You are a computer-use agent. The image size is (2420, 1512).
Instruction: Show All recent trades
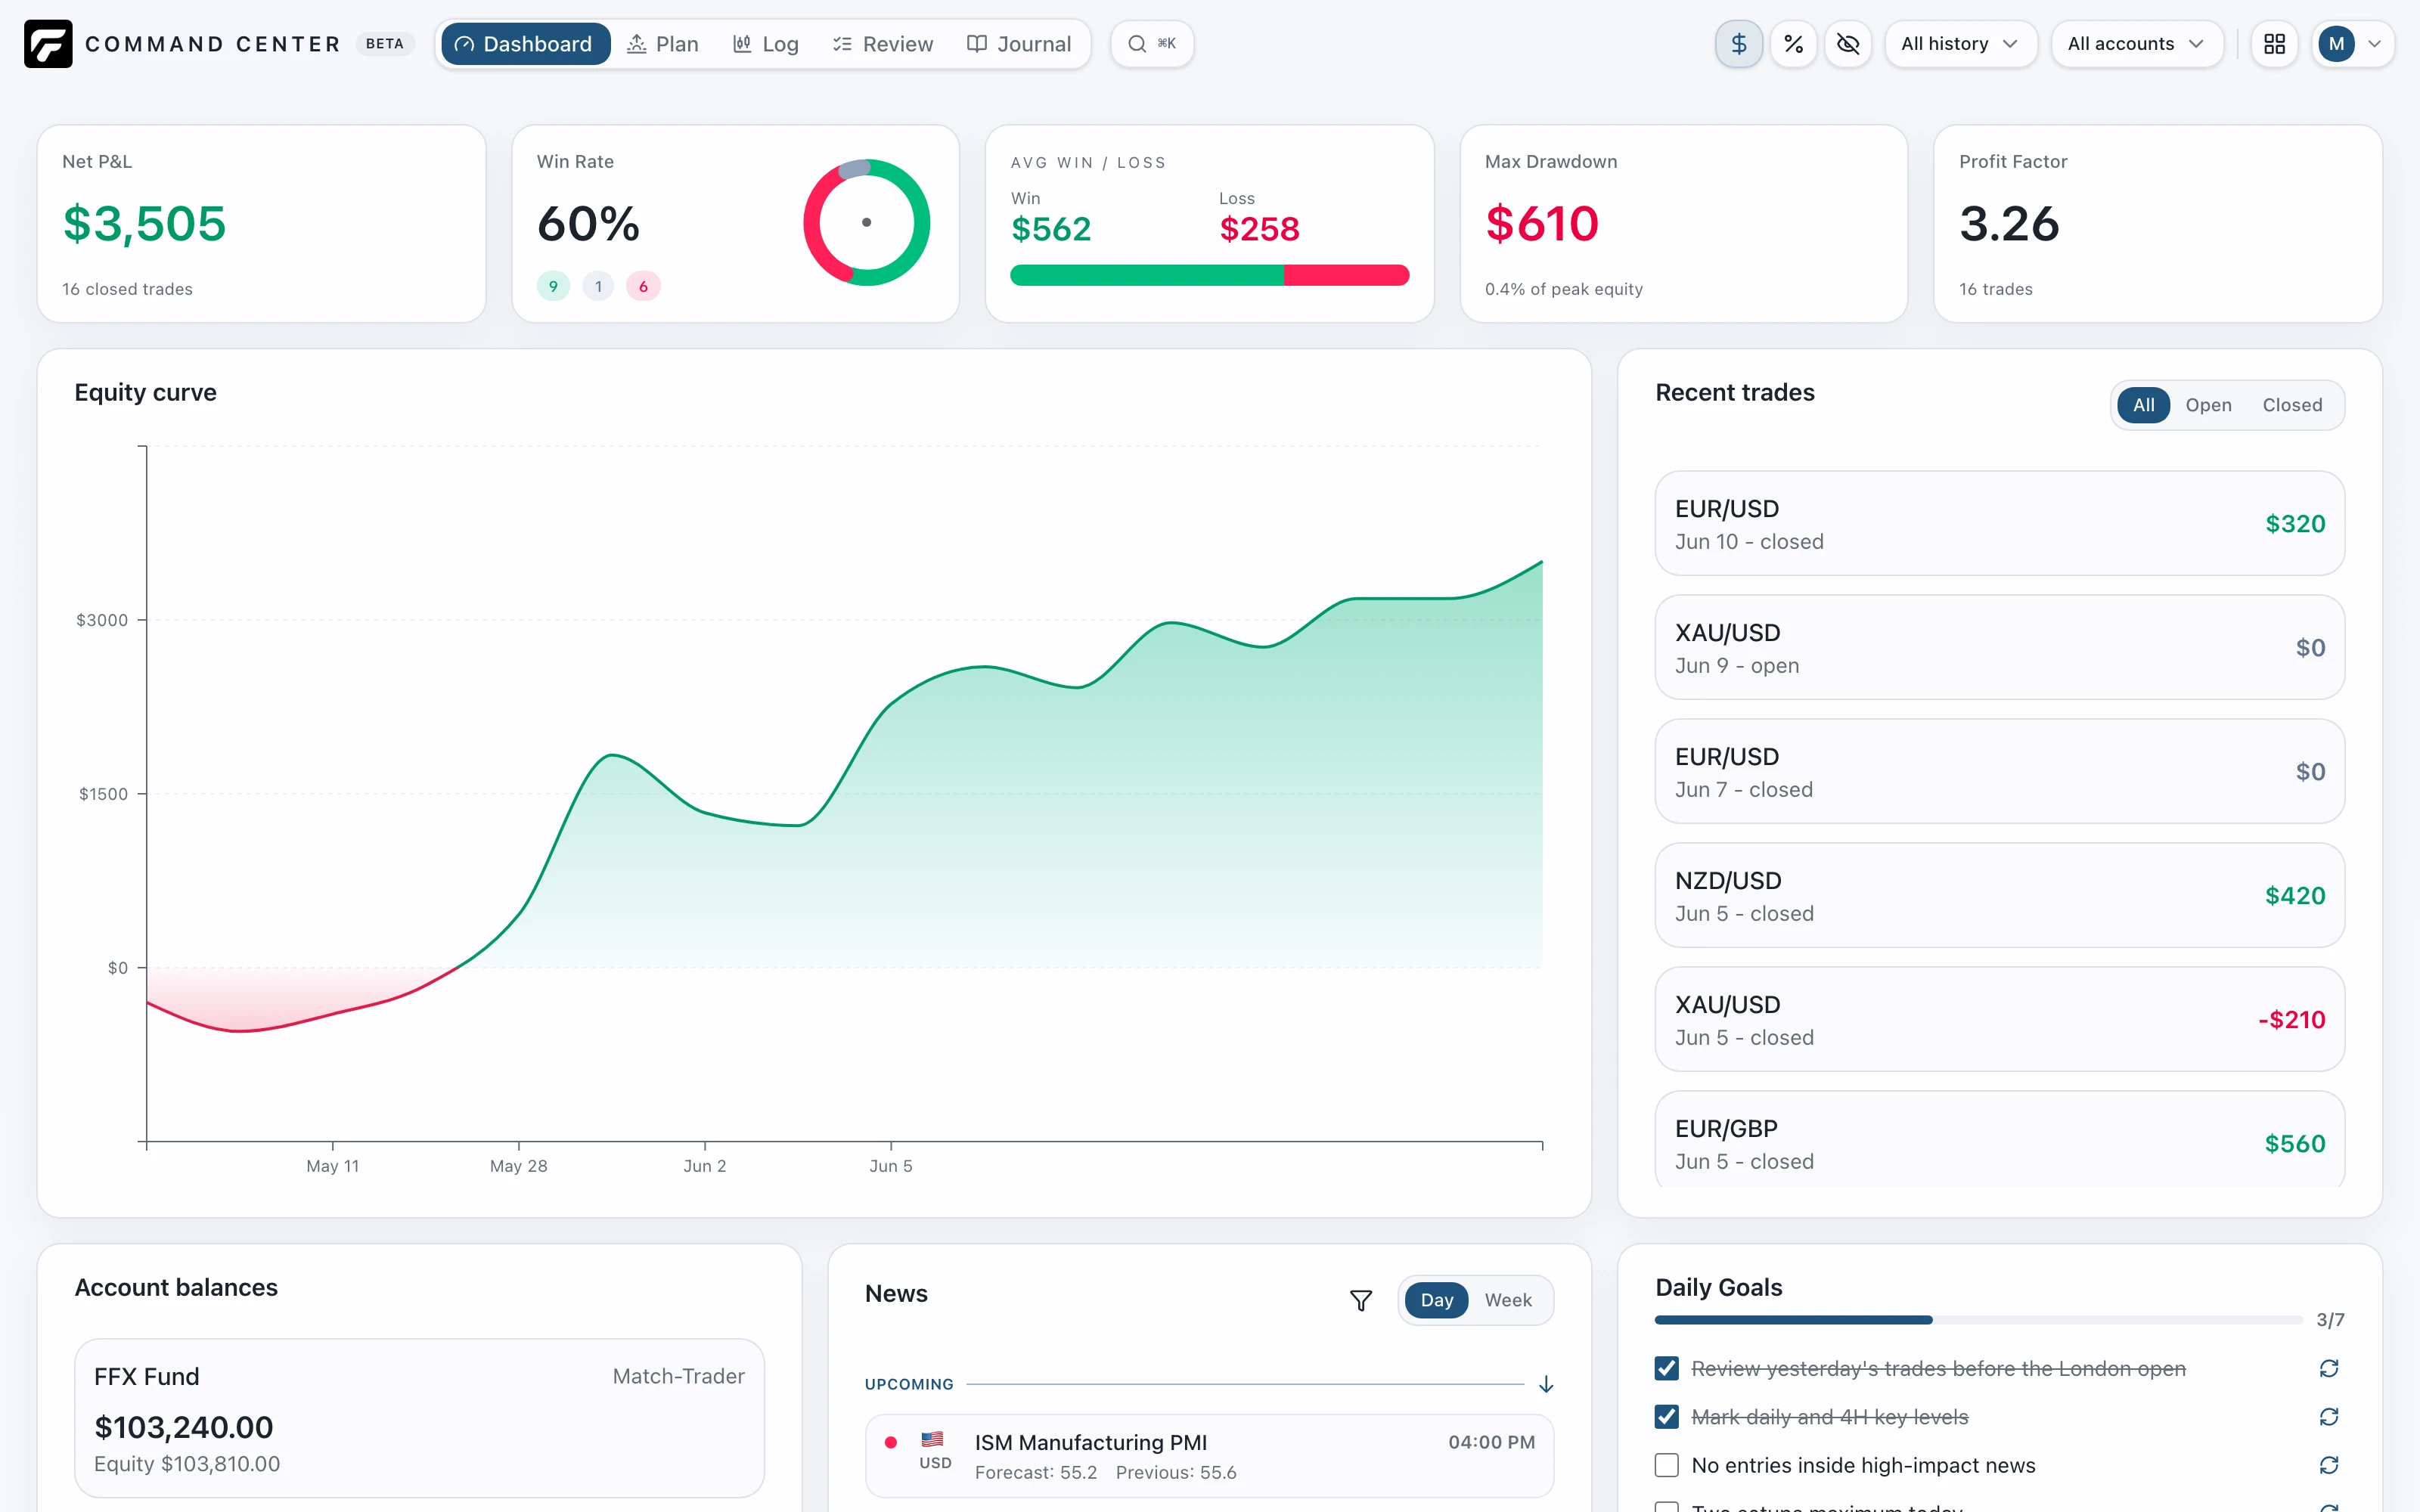[x=2143, y=405]
